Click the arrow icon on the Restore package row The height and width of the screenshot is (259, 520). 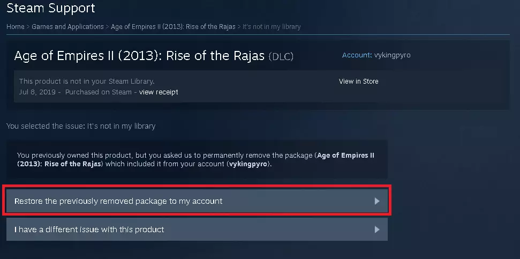(377, 201)
